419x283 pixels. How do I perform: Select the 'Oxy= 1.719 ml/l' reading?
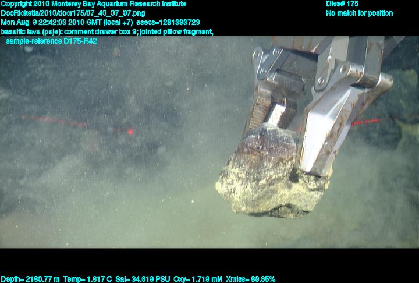coord(198,280)
